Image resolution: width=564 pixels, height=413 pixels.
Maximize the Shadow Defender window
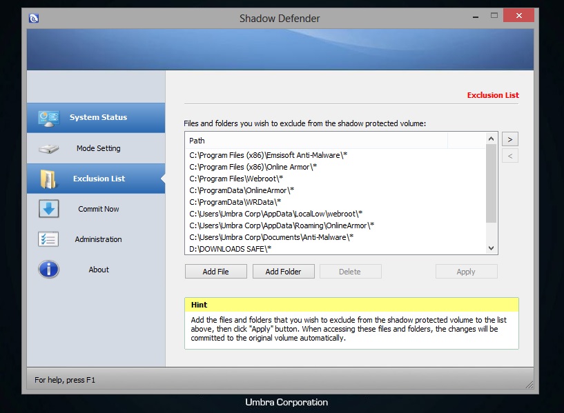click(494, 15)
